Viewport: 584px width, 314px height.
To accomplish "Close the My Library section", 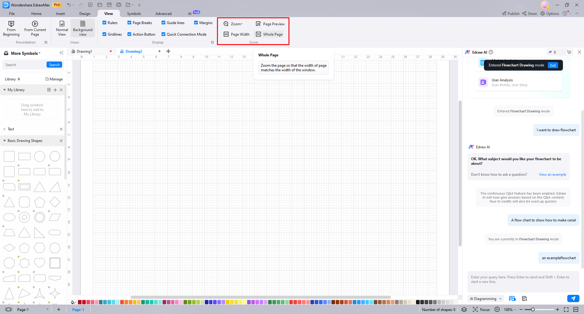I will [x=61, y=90].
